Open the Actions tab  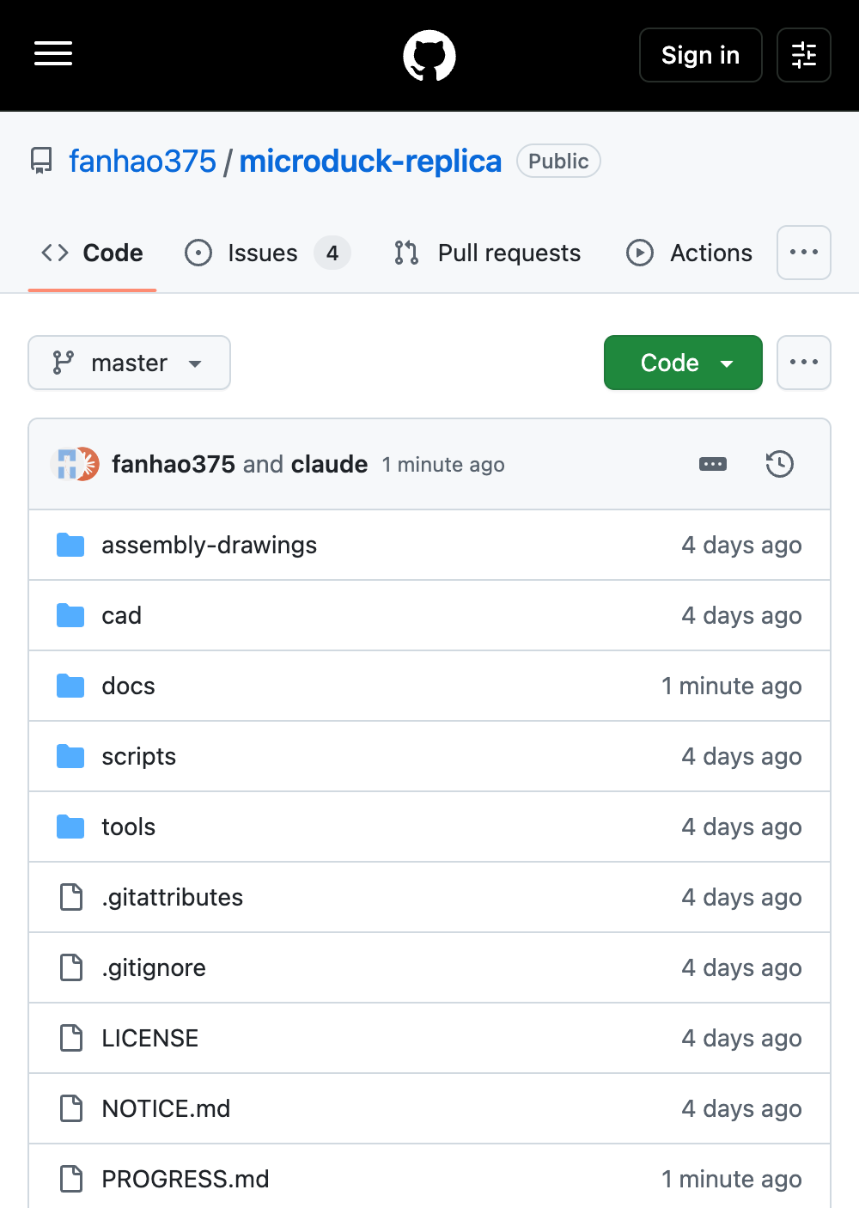click(690, 253)
